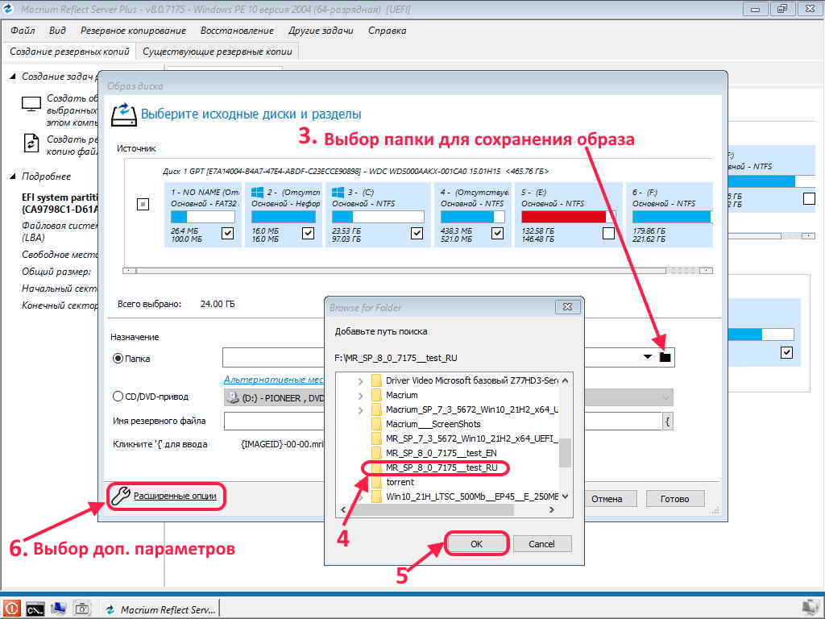
Task: Click the MR_SP_8_0_7175__test_EN folder icon
Action: [375, 453]
